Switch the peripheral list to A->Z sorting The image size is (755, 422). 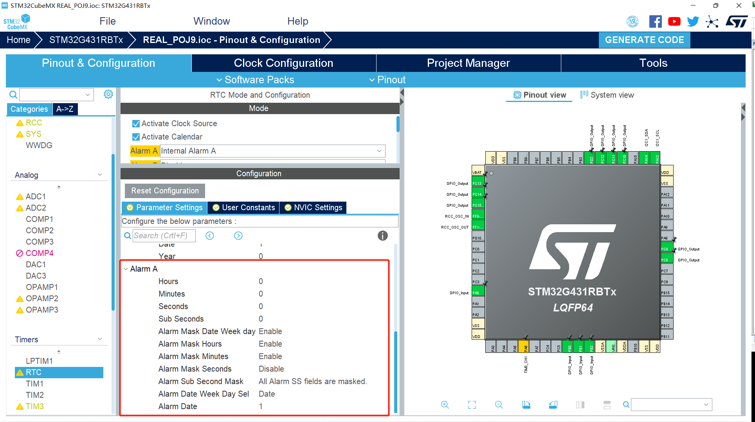(x=65, y=109)
